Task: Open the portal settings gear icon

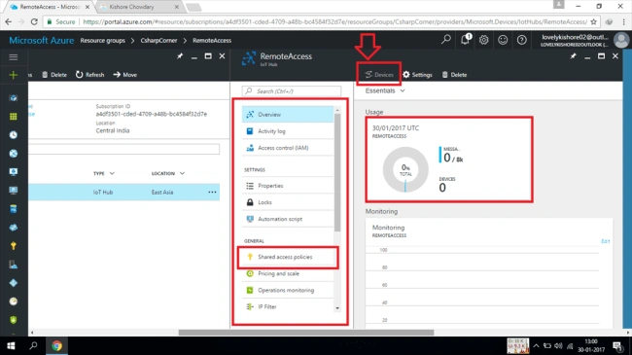Action: [483, 40]
